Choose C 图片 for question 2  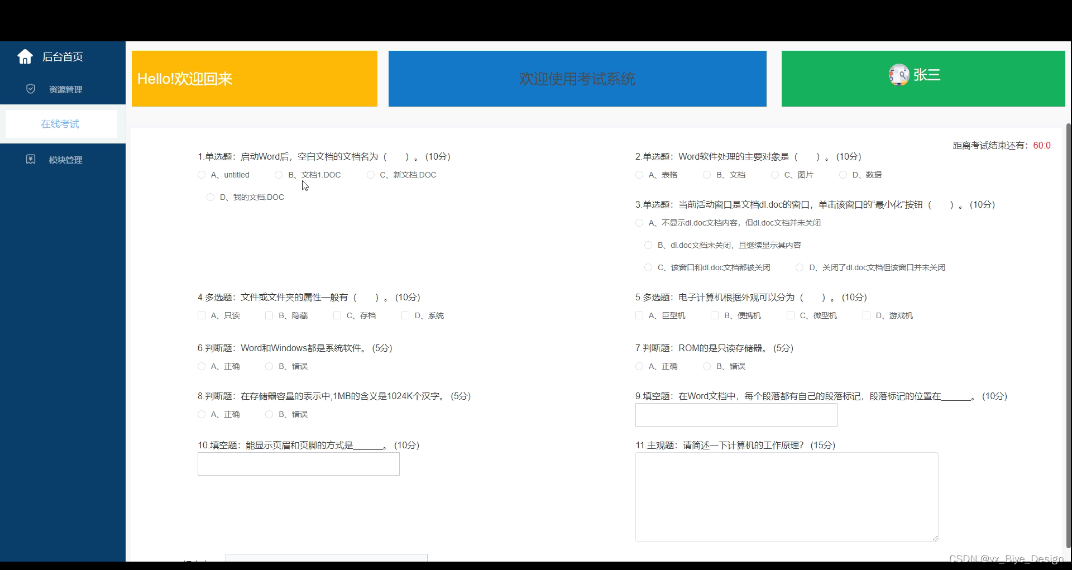775,175
